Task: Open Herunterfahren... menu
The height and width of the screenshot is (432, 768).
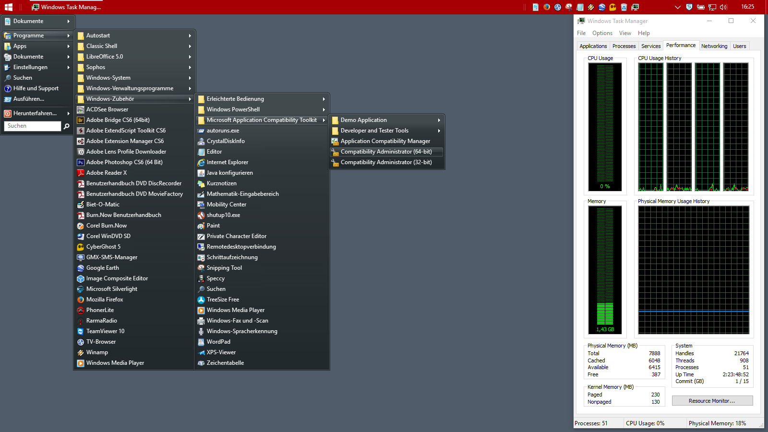Action: coord(37,113)
